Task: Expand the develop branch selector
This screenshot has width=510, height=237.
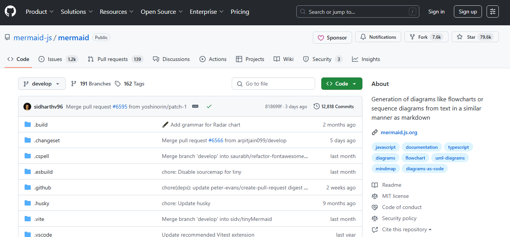Action: [42, 84]
